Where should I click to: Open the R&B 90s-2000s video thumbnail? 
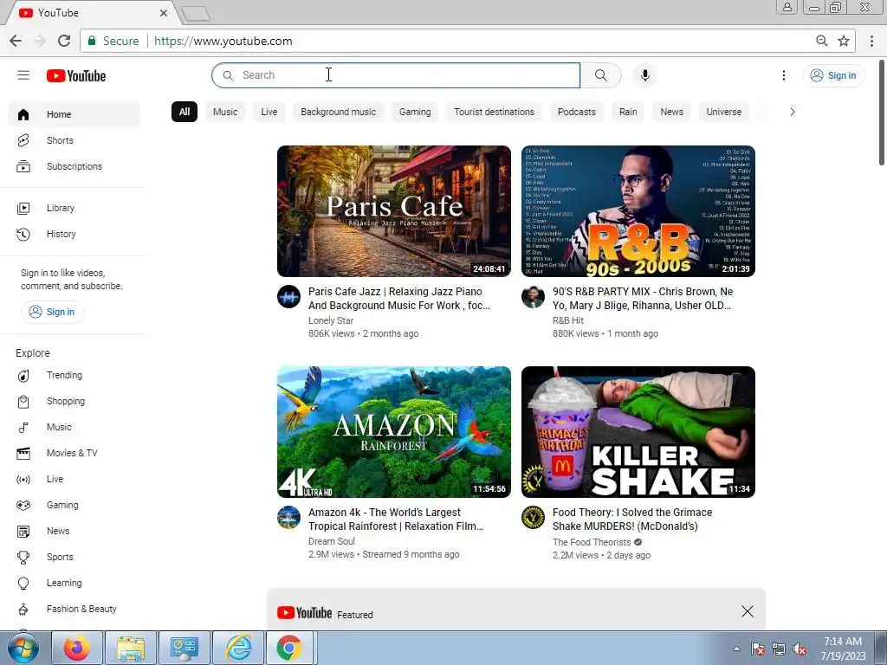[x=638, y=211]
